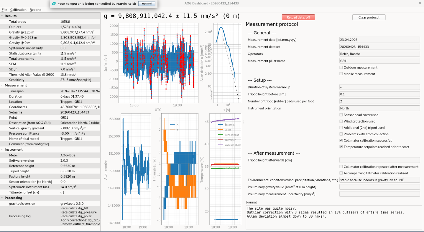Open the File menu

click(4, 10)
